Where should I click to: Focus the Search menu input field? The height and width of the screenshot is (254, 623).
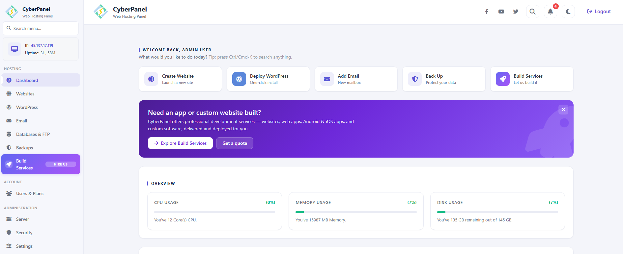(41, 28)
